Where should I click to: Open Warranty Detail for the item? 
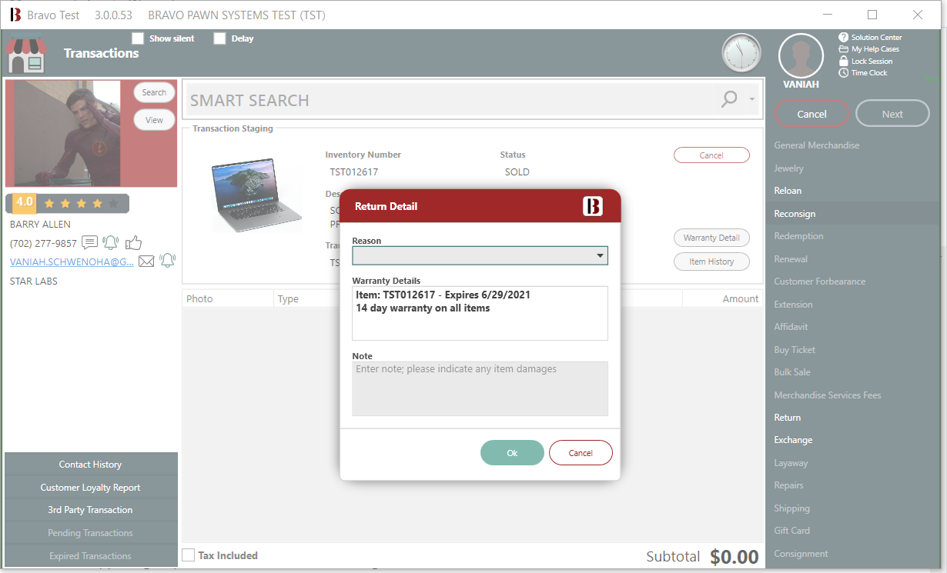711,238
